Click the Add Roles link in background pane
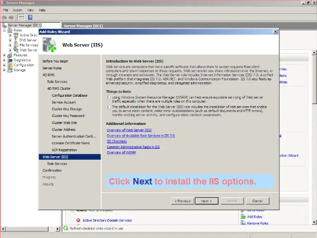The width and height of the screenshot is (317, 238). pyautogui.click(x=255, y=217)
